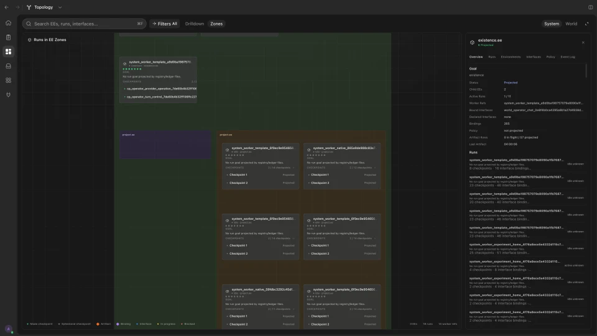Click the Made checkpoint legend entry
This screenshot has width=597, height=336.
coord(40,324)
